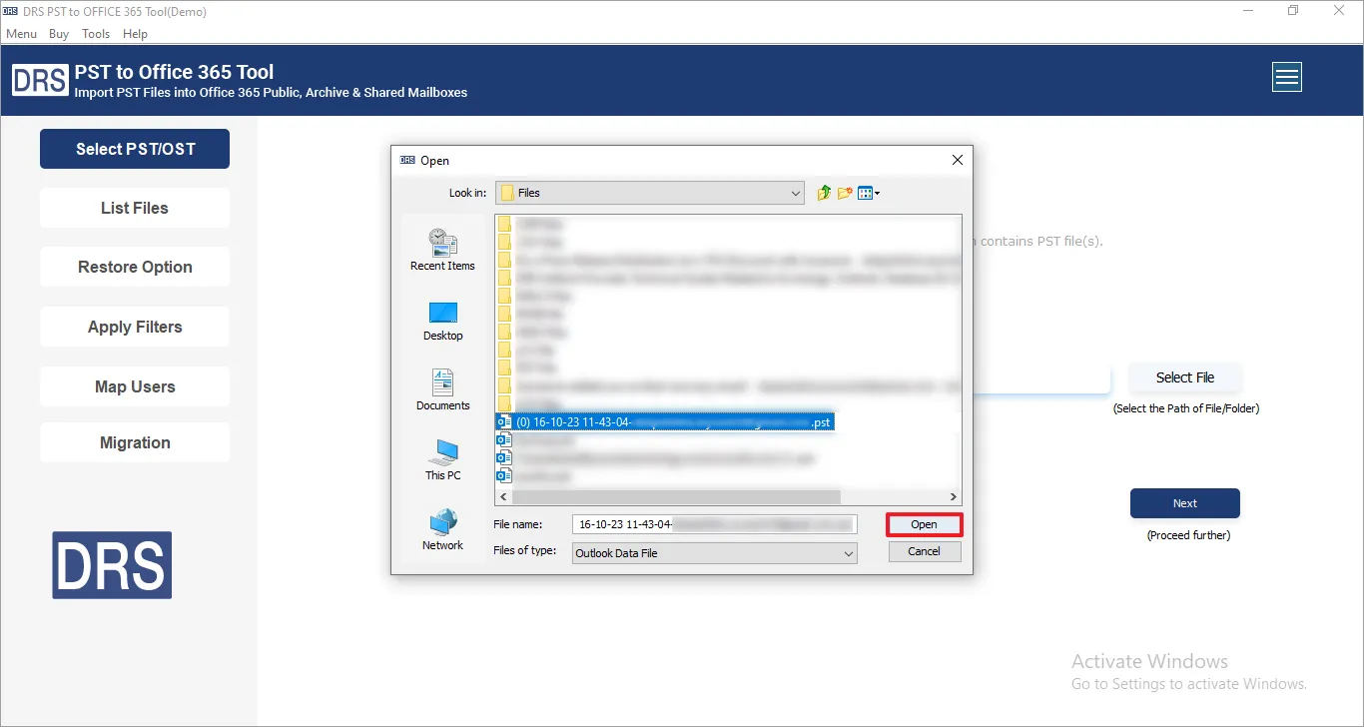
Task: Select the highlighted 16-10-23 11-43-04 .pst file
Action: pos(664,422)
